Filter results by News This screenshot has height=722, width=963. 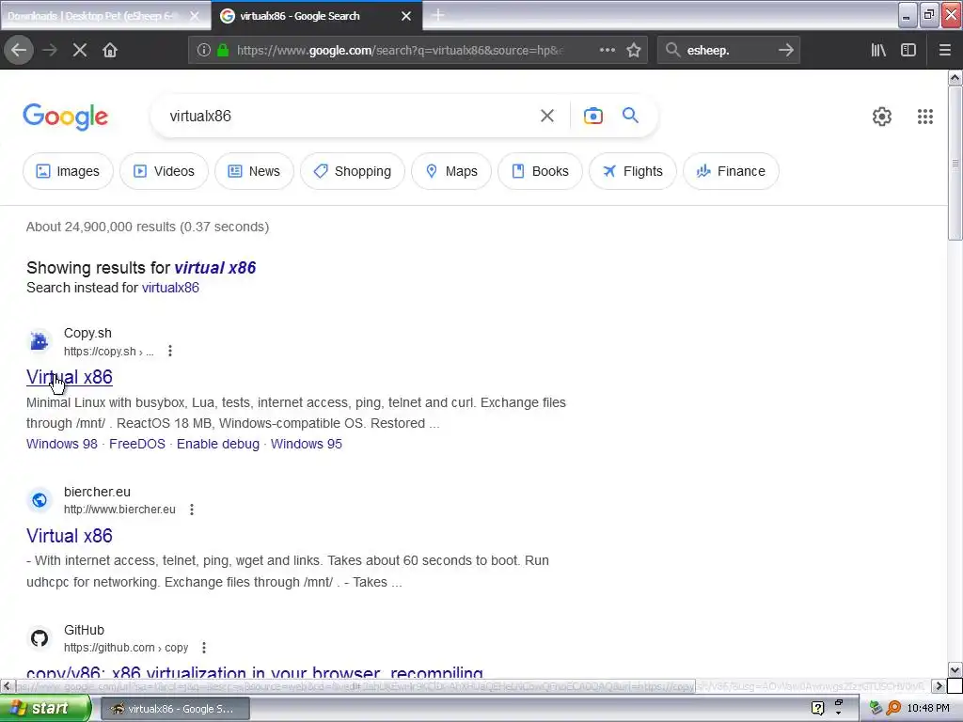click(254, 171)
